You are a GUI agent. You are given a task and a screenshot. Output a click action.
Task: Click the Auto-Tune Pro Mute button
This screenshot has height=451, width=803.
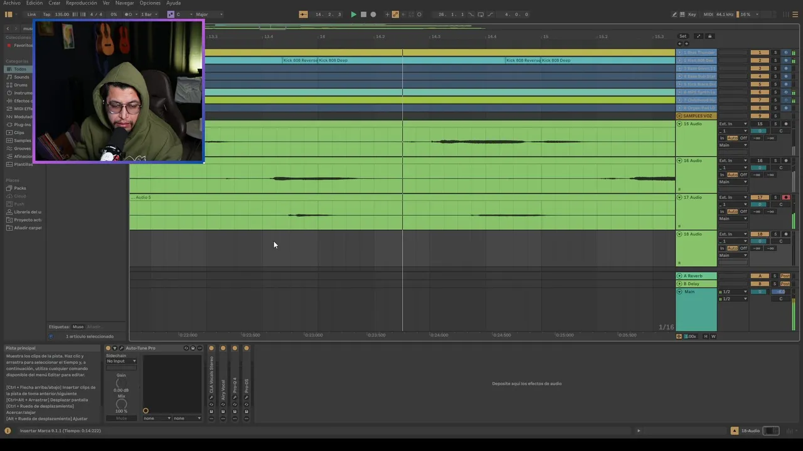click(x=121, y=418)
